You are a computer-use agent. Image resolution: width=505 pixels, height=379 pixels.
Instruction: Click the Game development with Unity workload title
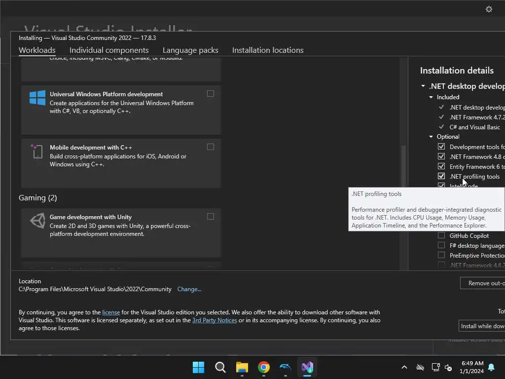[x=91, y=217]
